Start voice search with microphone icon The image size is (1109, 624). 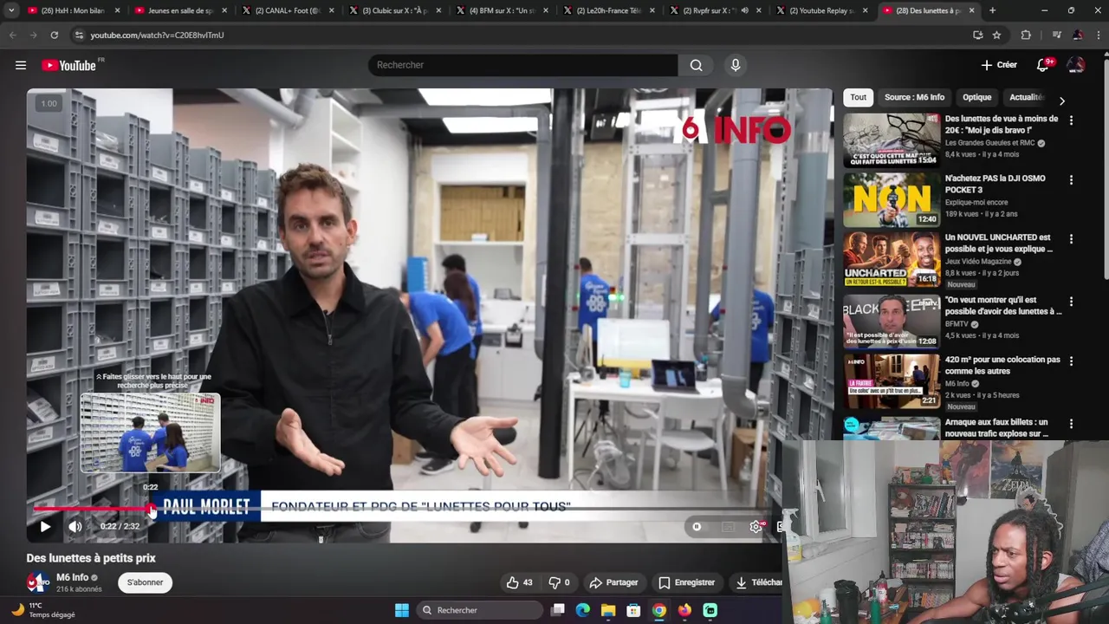[736, 65]
